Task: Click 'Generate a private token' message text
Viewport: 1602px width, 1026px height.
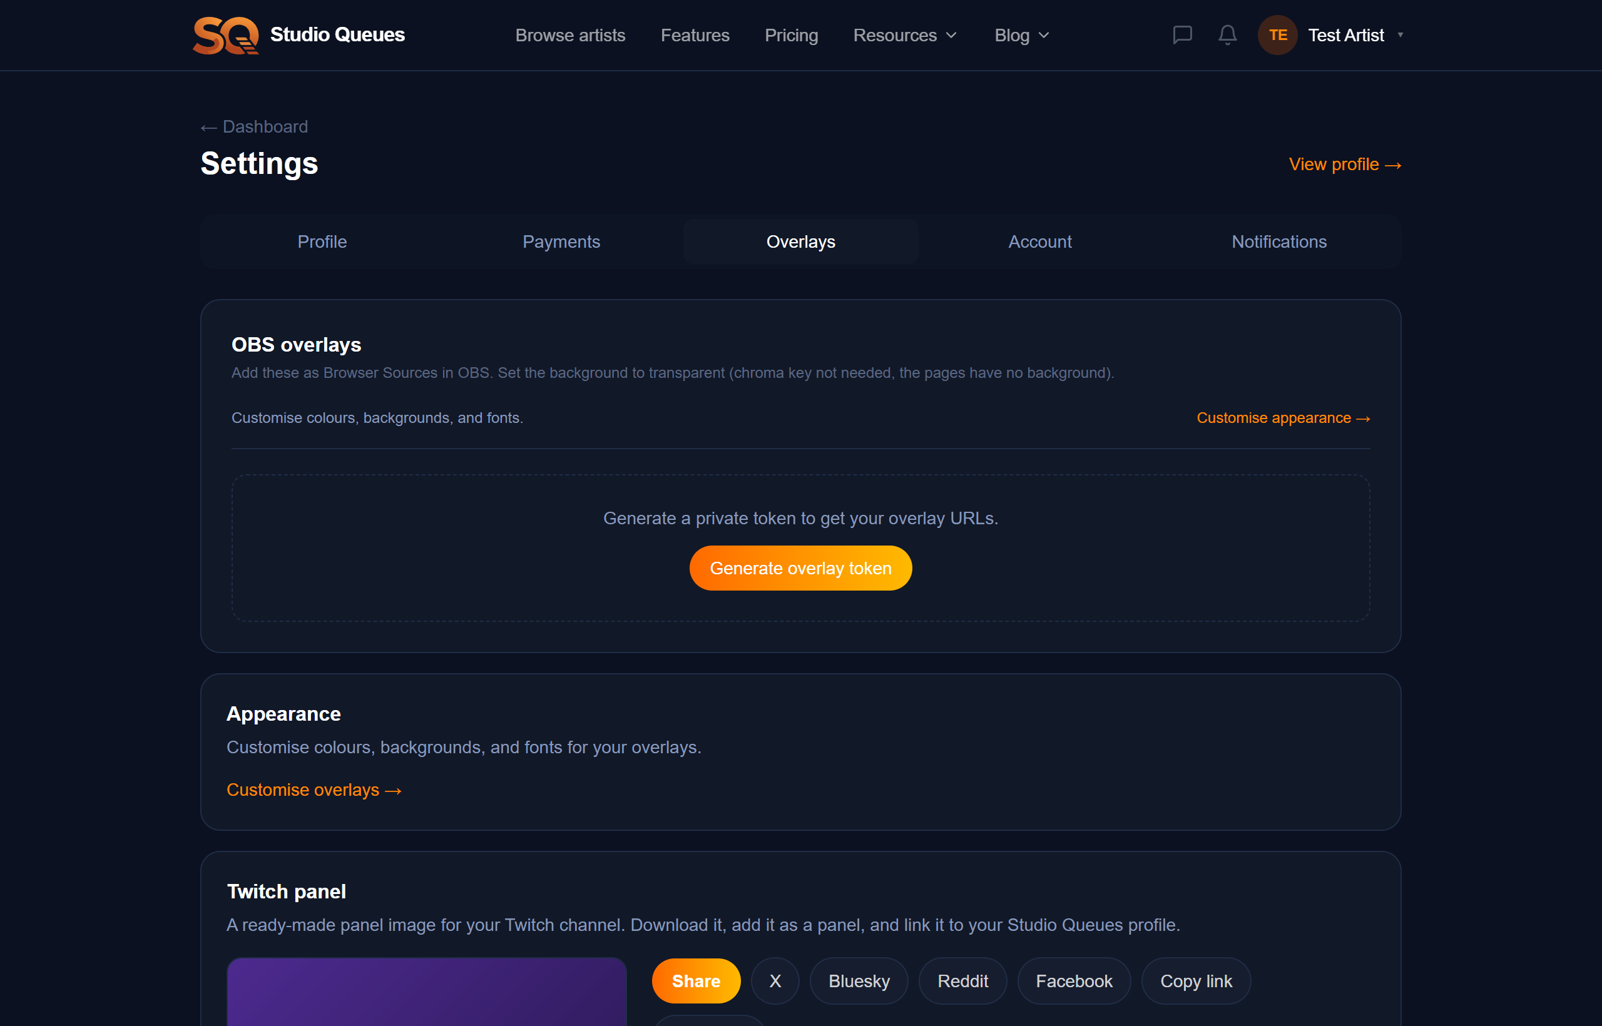Action: click(x=800, y=519)
